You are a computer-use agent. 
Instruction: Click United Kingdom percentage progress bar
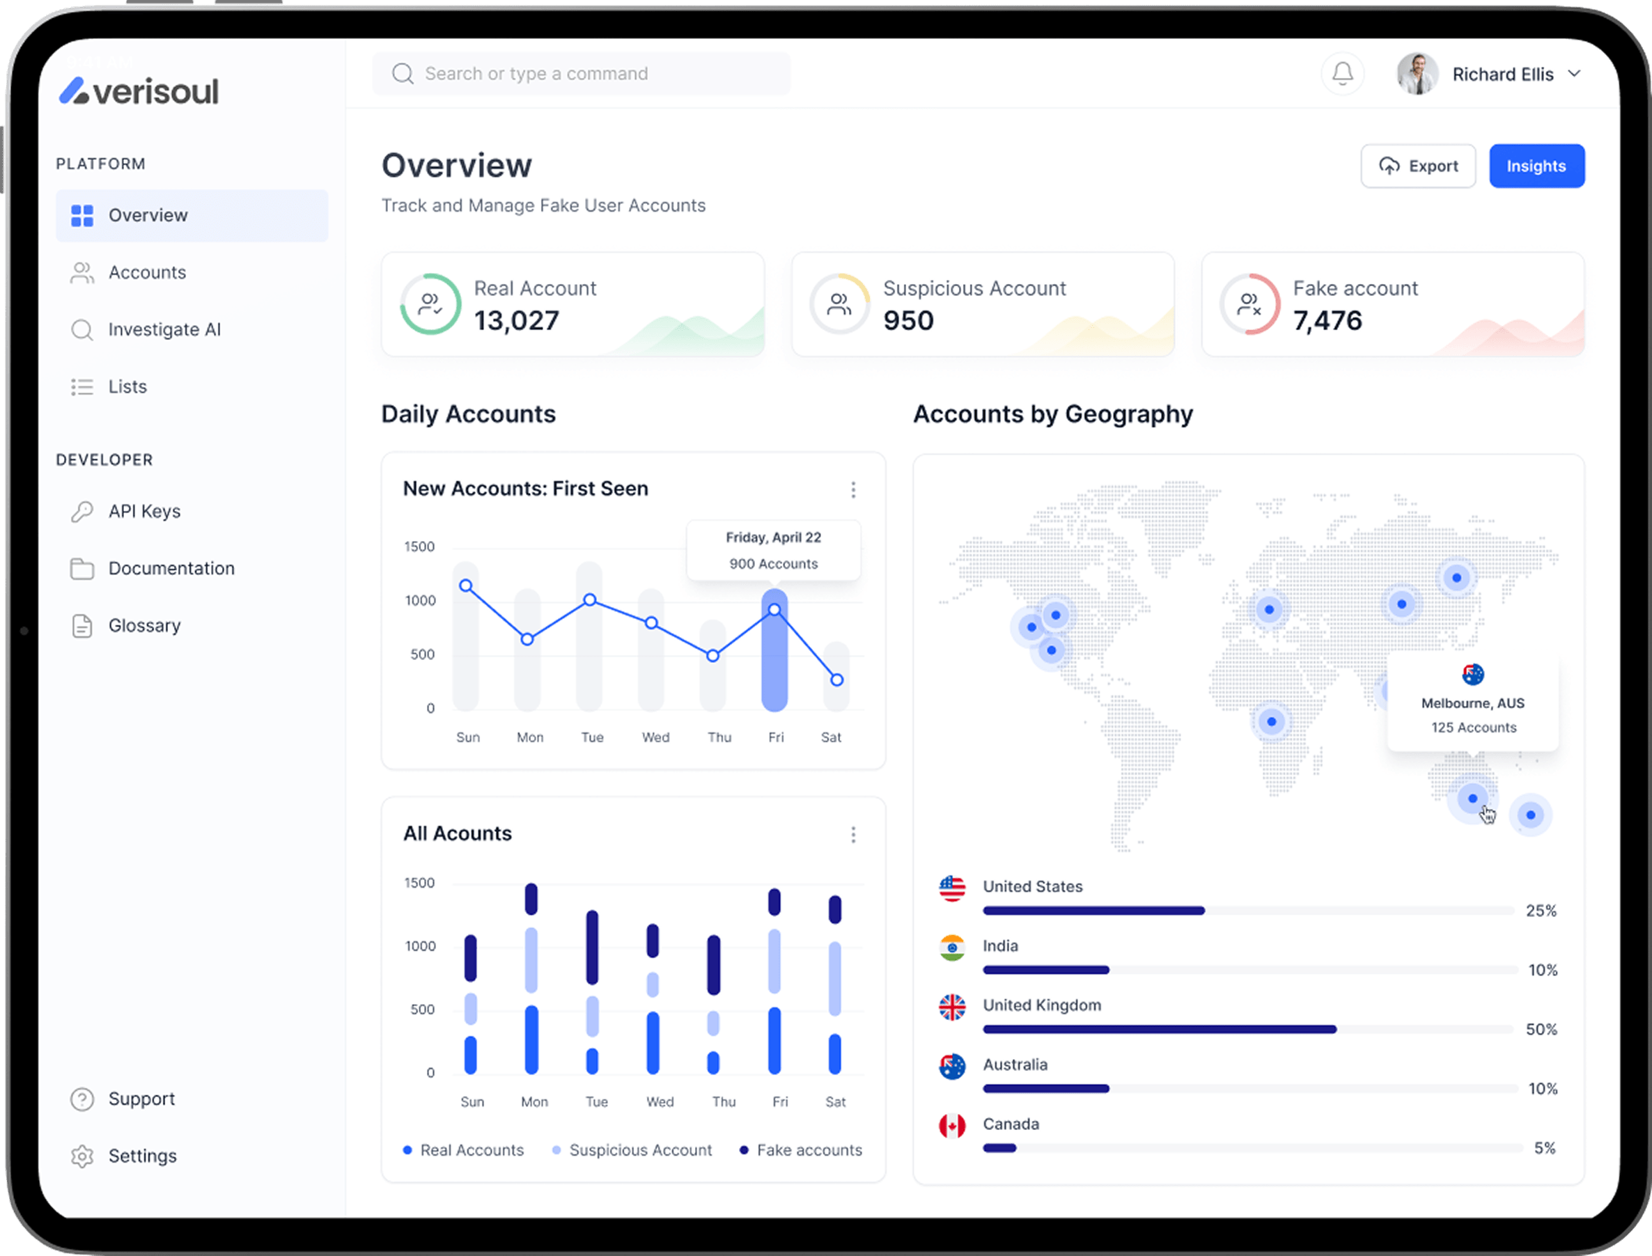(1247, 1030)
